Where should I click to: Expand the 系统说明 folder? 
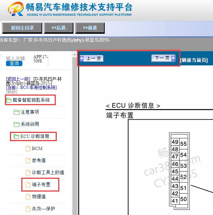(30, 124)
